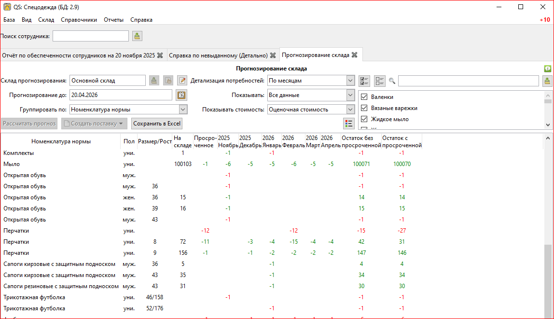This screenshot has height=319, width=554.
Task: Open the calendar picker for forecast date
Action: click(181, 95)
